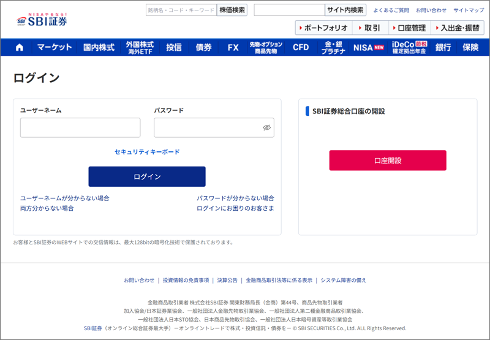Image resolution: width=490 pixels, height=340 pixels.
Task: Open the CFD menu
Action: 301,47
